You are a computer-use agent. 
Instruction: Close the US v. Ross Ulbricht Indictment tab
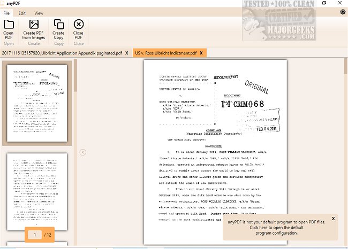tap(201, 53)
